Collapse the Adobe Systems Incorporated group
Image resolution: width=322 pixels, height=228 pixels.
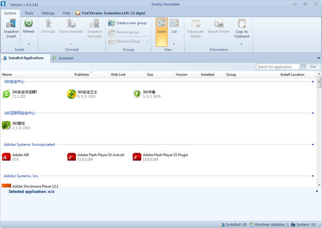click(x=313, y=145)
